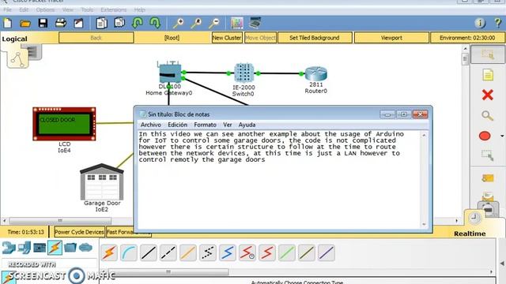The width and height of the screenshot is (506, 284).
Task: Choose the Add Simple PDU envelope
Action: (488, 177)
